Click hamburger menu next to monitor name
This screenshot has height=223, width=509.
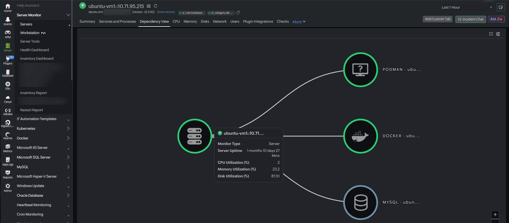click(149, 6)
